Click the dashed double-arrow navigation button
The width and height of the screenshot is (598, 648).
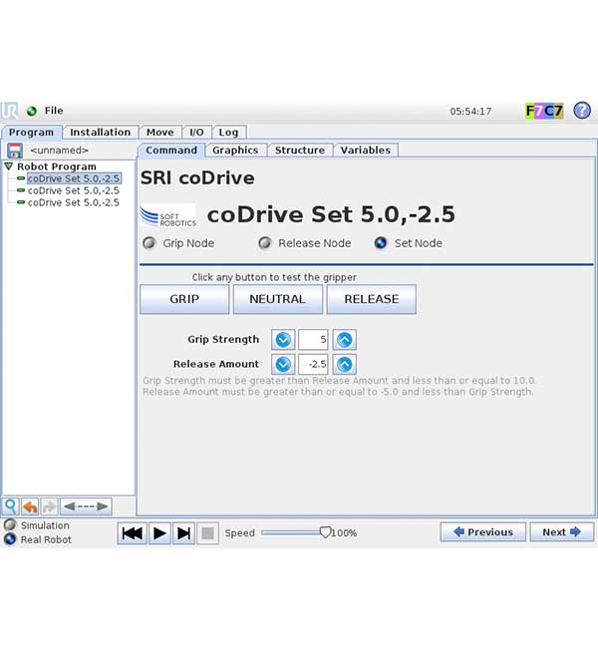coord(86,506)
